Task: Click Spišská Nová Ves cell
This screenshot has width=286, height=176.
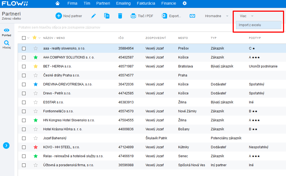Action: click(192, 165)
